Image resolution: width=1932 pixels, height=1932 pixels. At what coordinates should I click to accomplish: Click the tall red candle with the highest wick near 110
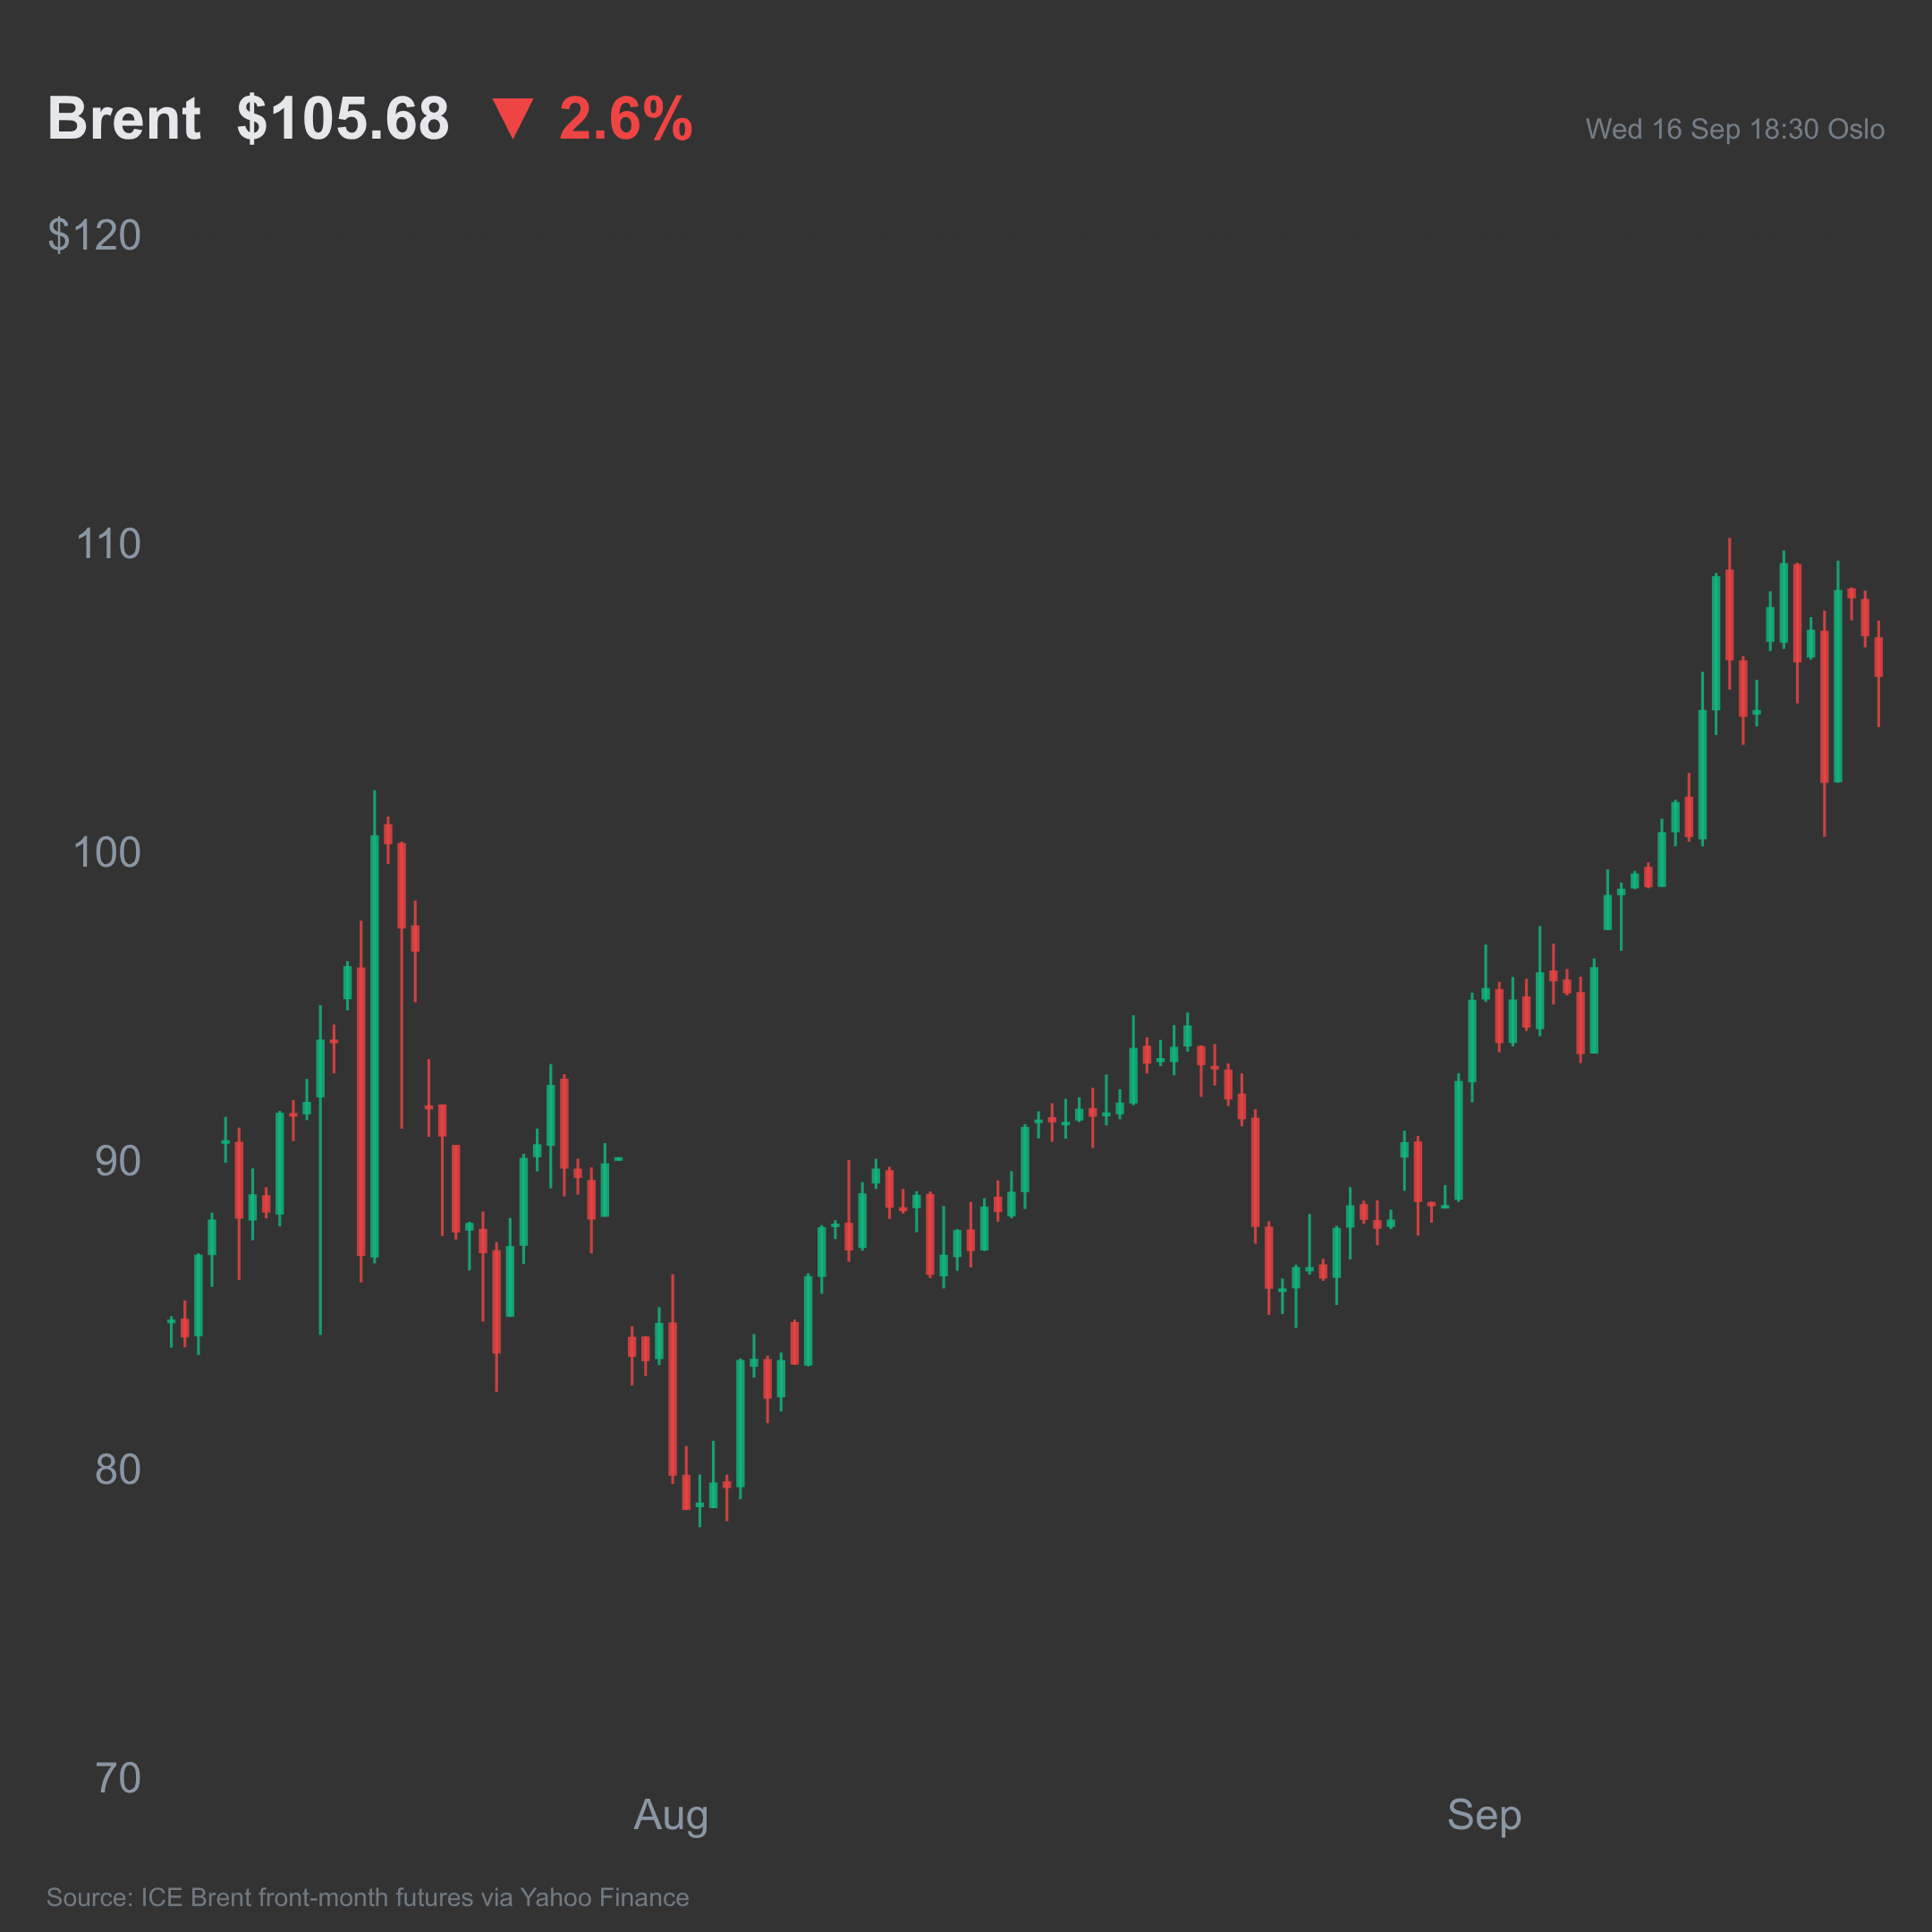(1730, 614)
